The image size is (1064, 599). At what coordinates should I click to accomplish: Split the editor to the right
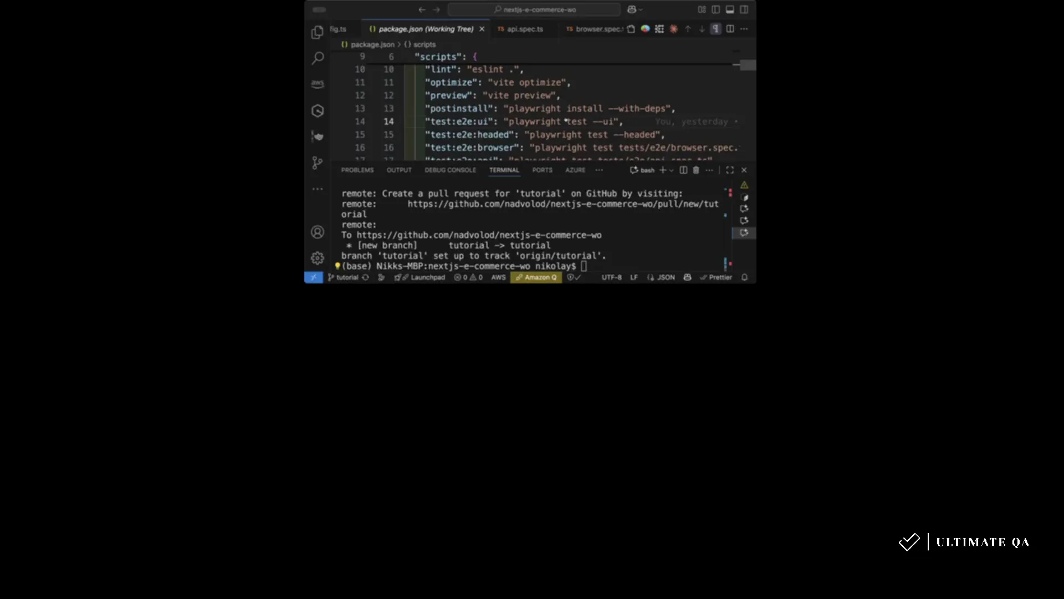pyautogui.click(x=730, y=29)
